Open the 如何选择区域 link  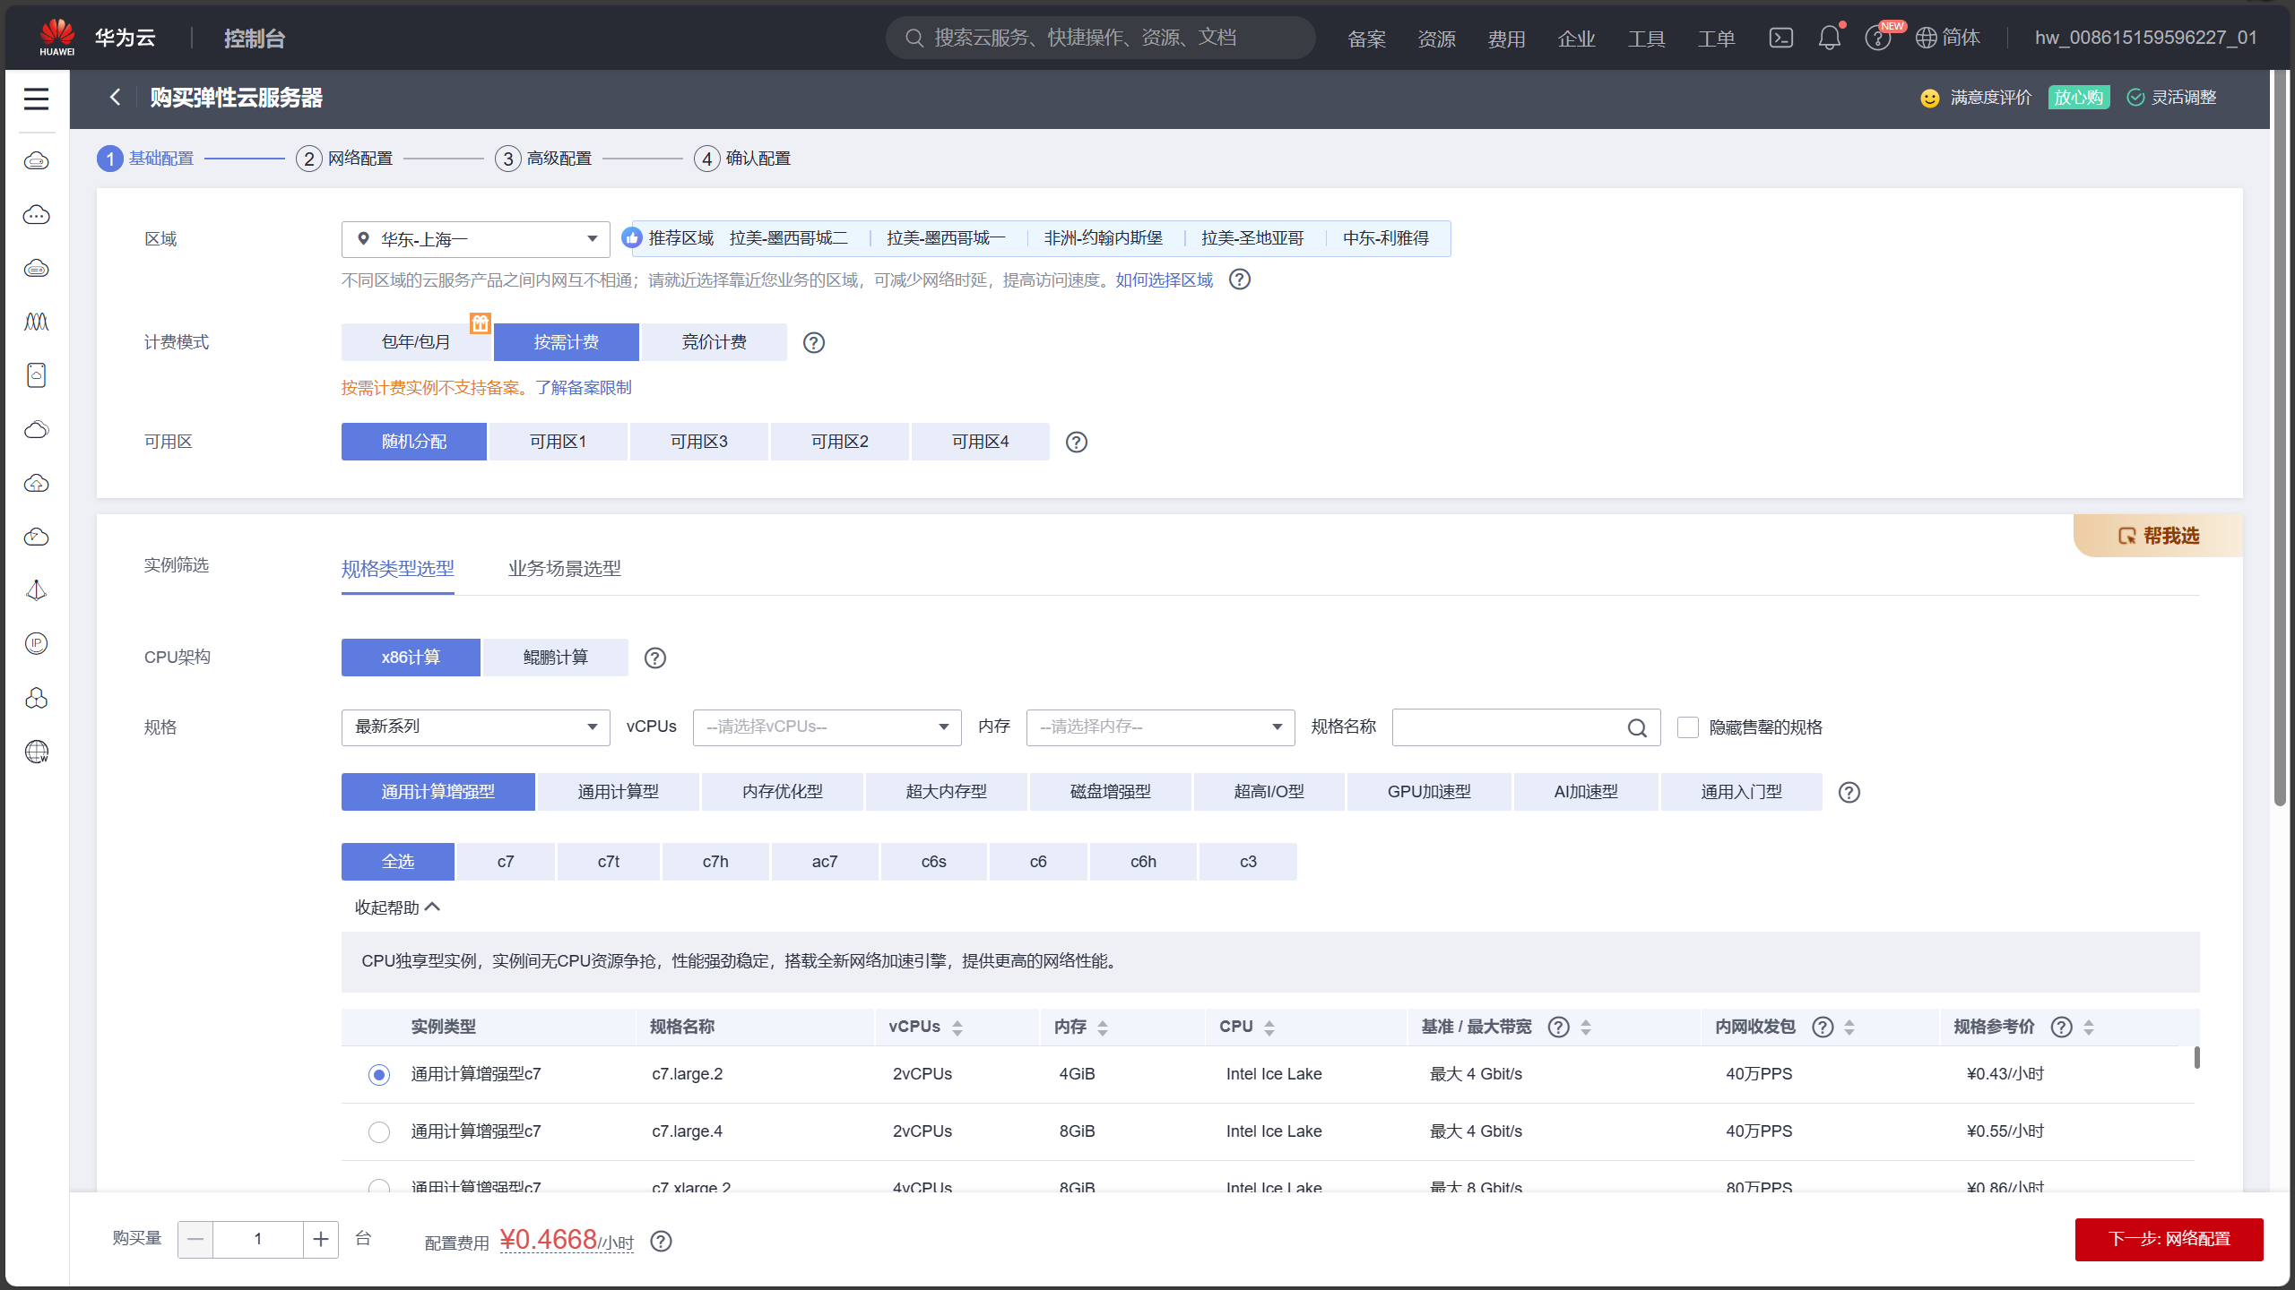(x=1164, y=280)
